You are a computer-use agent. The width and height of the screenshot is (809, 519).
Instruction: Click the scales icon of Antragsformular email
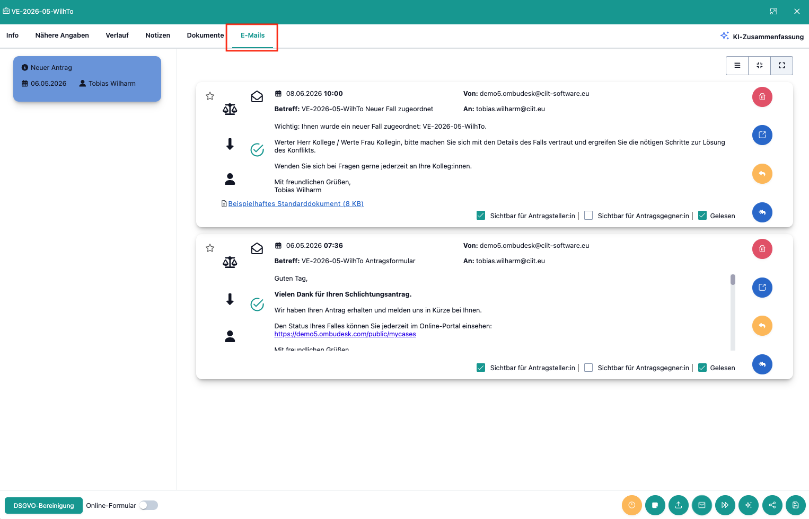coord(230,262)
